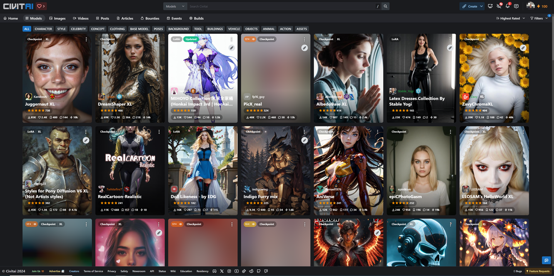Toggle the BASE MODEL category chip
The image size is (554, 276).
coord(139,29)
